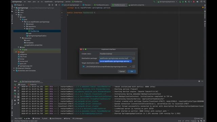Click the Destination package text field
217x122 pixels.
[114, 58]
